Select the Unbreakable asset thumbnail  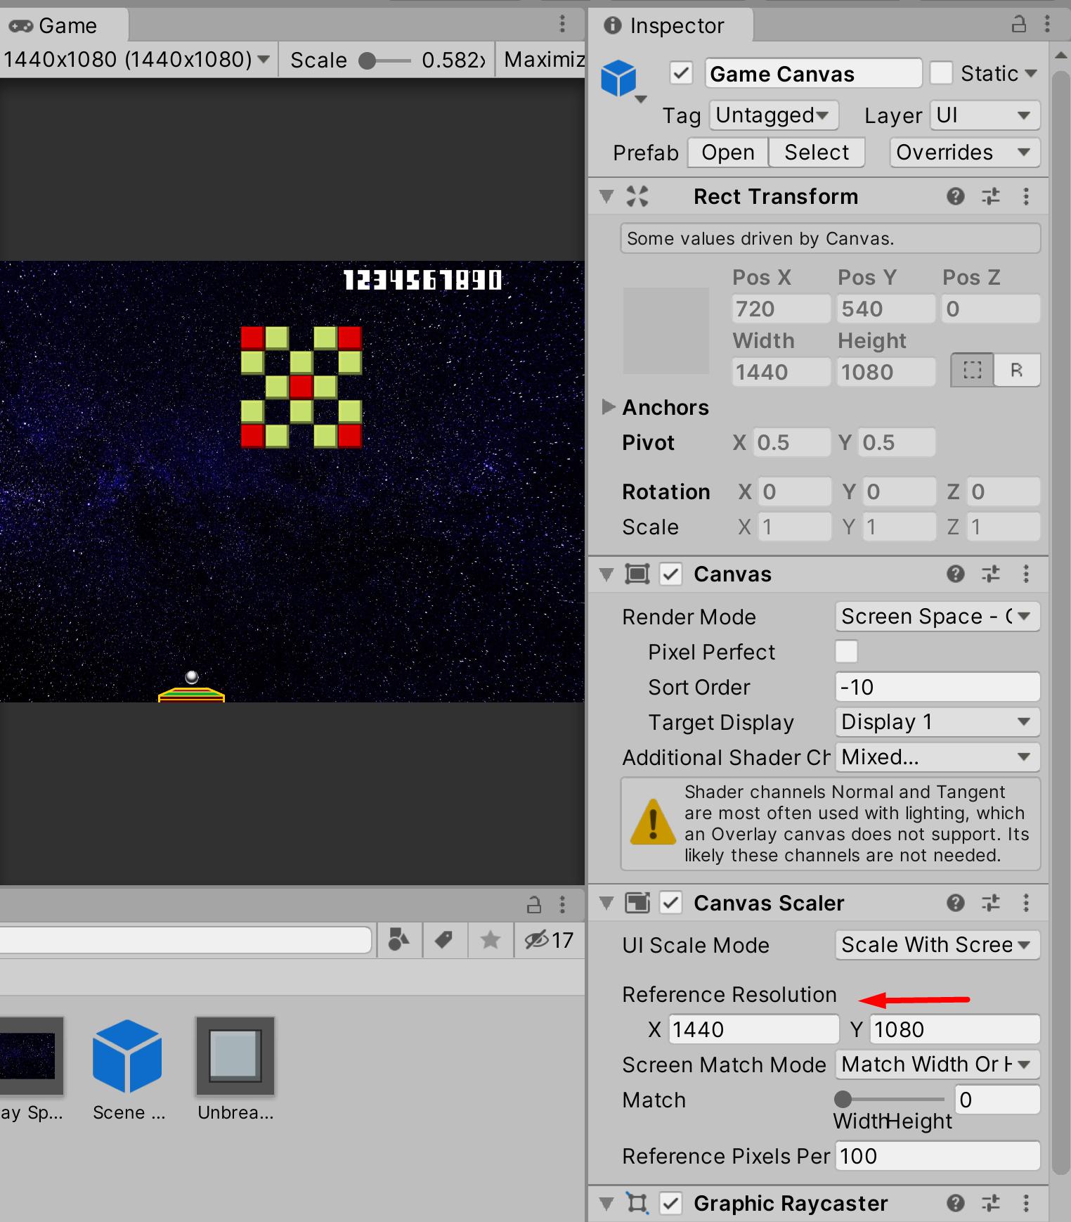(235, 1056)
